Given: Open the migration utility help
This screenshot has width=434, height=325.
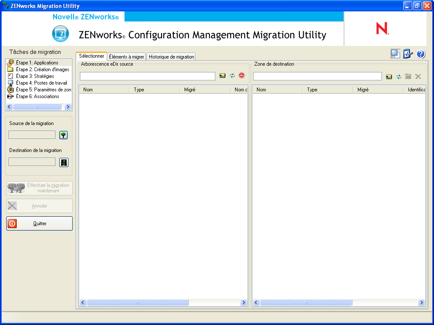Looking at the screenshot, I should tap(421, 54).
